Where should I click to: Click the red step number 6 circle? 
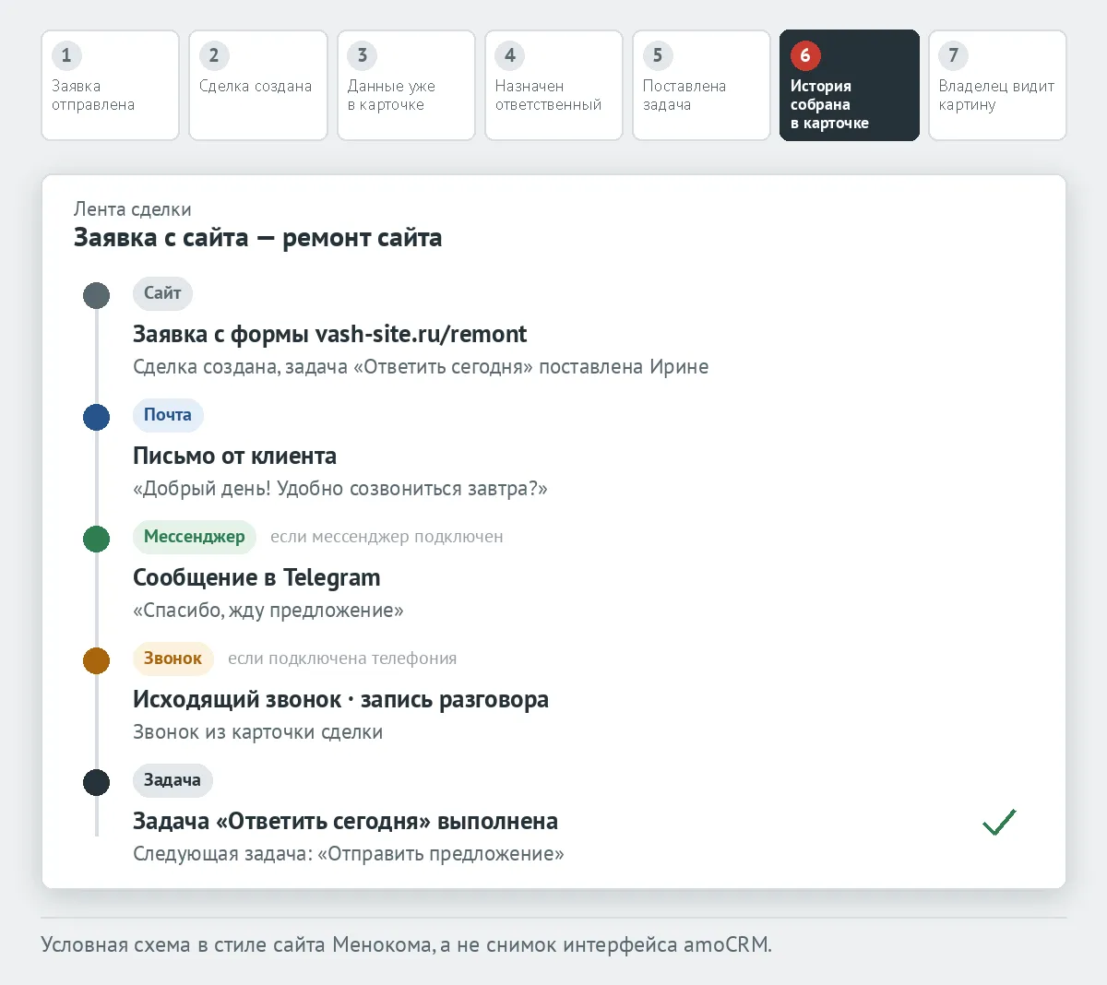[805, 55]
